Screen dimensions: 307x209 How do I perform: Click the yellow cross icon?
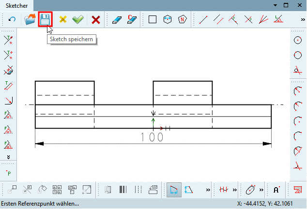(x=62, y=19)
